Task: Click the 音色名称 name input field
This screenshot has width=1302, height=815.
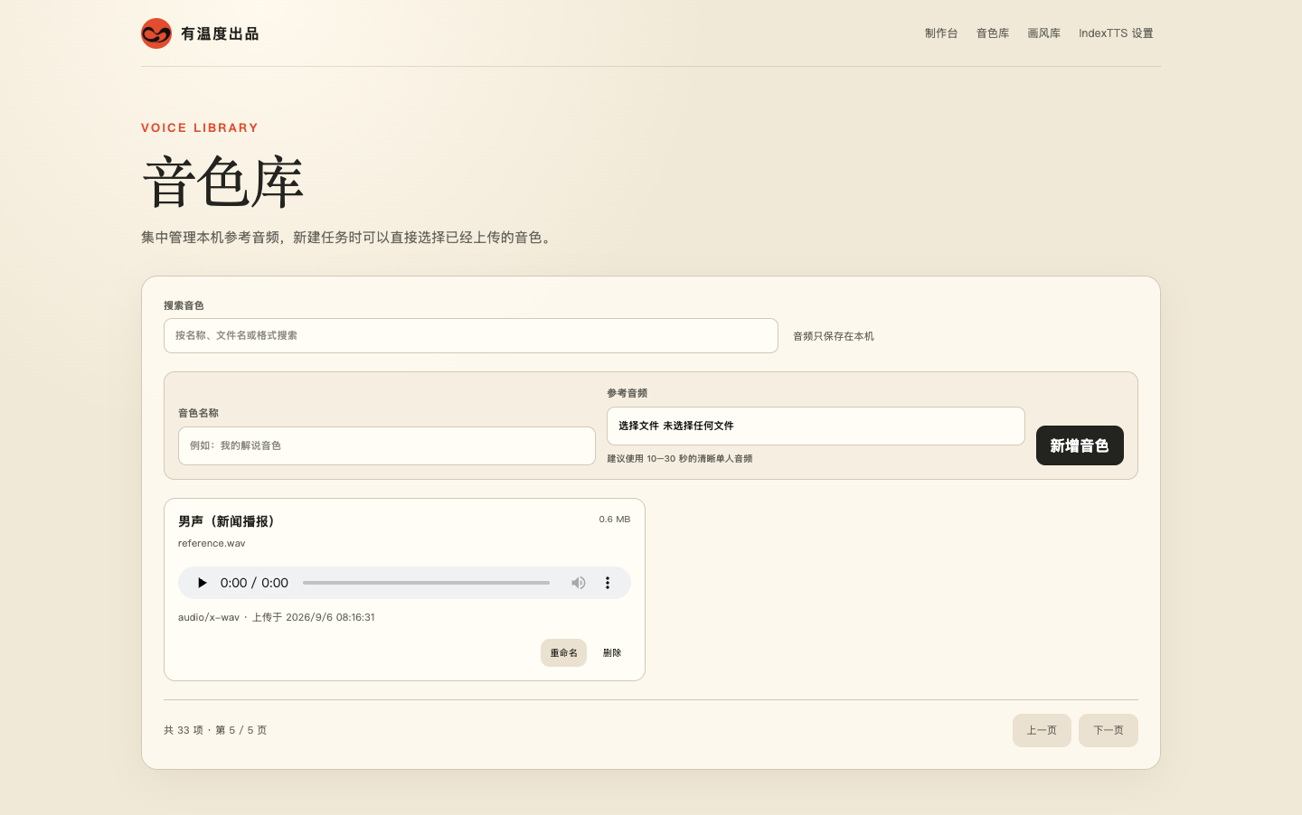Action: [x=387, y=445]
